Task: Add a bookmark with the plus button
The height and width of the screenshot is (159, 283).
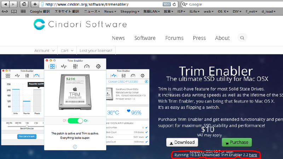Action: 35,4
